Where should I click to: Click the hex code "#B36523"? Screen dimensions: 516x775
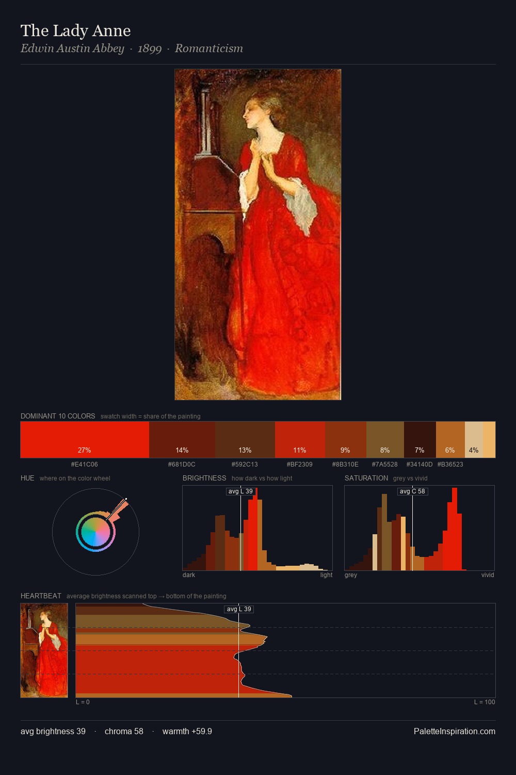point(450,464)
